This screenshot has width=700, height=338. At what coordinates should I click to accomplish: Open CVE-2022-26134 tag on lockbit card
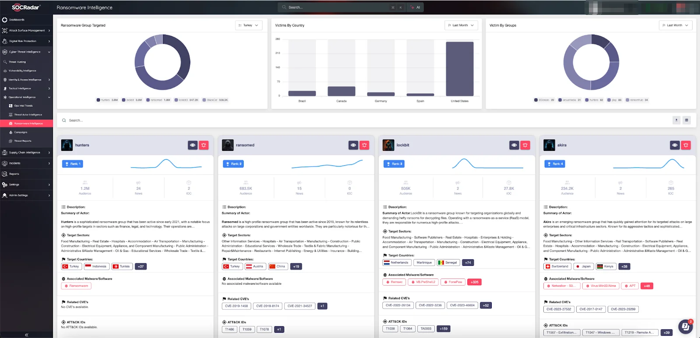(x=398, y=305)
